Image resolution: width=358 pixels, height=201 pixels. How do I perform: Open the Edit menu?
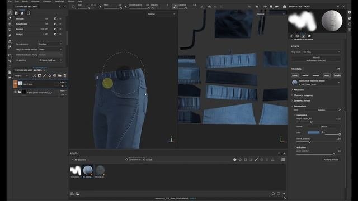(17, 1)
